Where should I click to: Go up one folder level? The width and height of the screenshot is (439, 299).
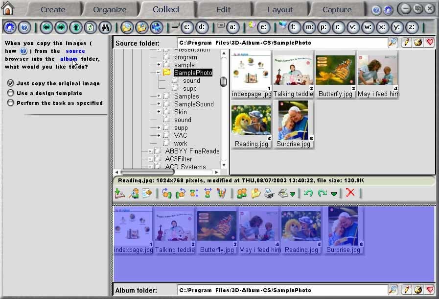(75, 27)
